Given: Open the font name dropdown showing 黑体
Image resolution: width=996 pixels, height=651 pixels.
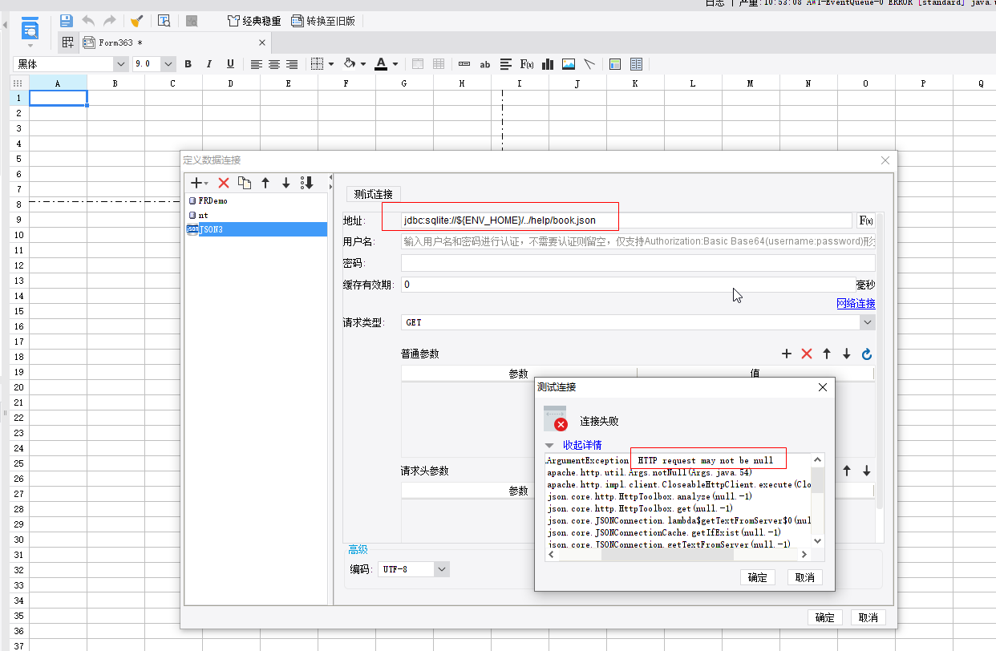Looking at the screenshot, I should (121, 64).
